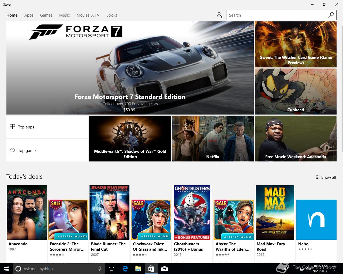Click the page vertical scrollbar
343x274 pixels.
(342, 88)
